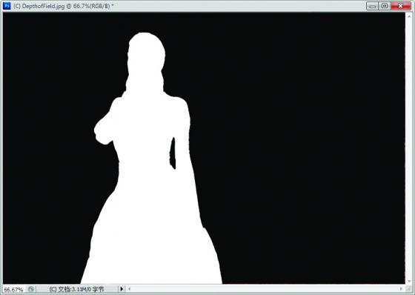Click the vertical scrollbar down arrow
This screenshot has height=295, width=415.
[x=409, y=281]
